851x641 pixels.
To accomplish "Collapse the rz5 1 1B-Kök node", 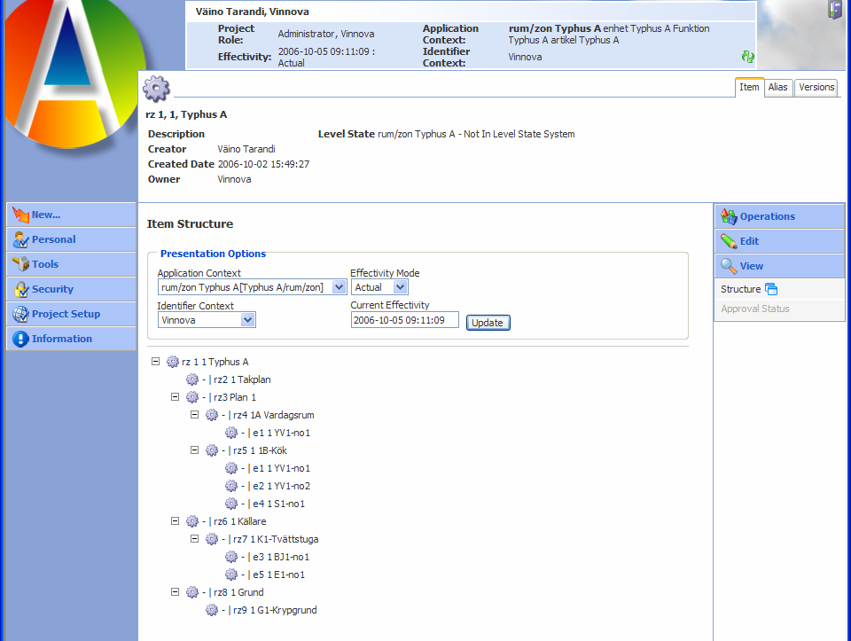I will (195, 450).
